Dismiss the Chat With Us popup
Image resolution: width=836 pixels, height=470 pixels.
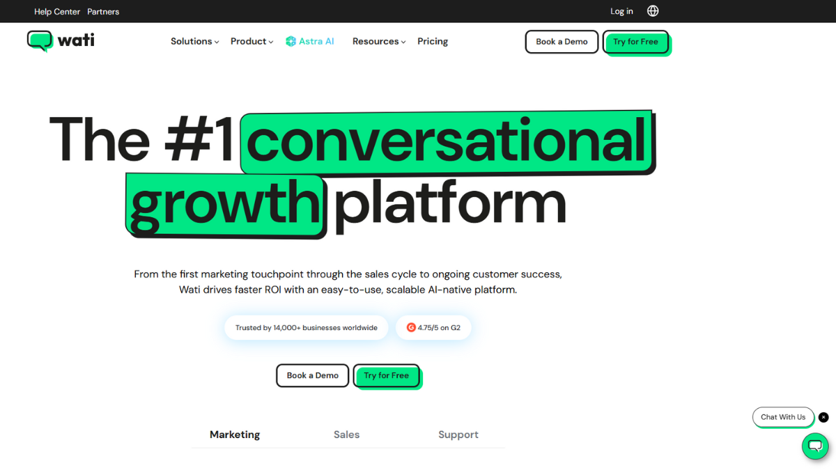click(823, 417)
